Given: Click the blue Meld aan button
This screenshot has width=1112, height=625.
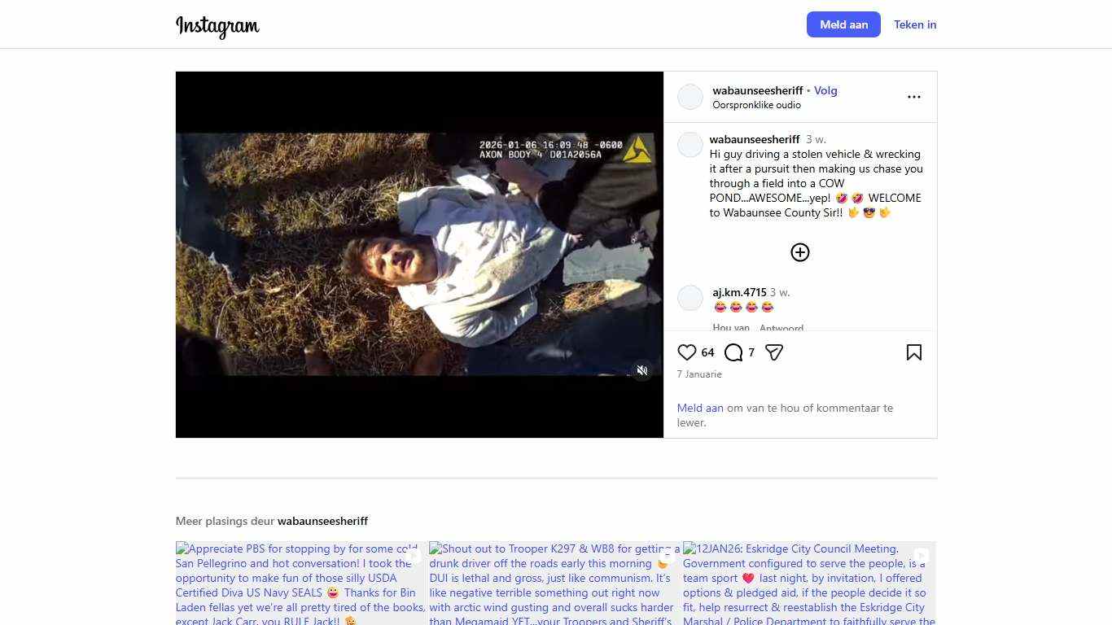Looking at the screenshot, I should tap(843, 24).
